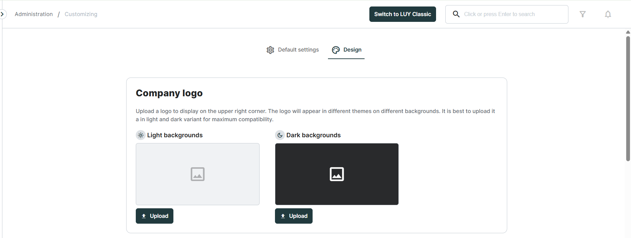Image resolution: width=631 pixels, height=238 pixels.
Task: Select the dark background logo preview
Action: (337, 174)
